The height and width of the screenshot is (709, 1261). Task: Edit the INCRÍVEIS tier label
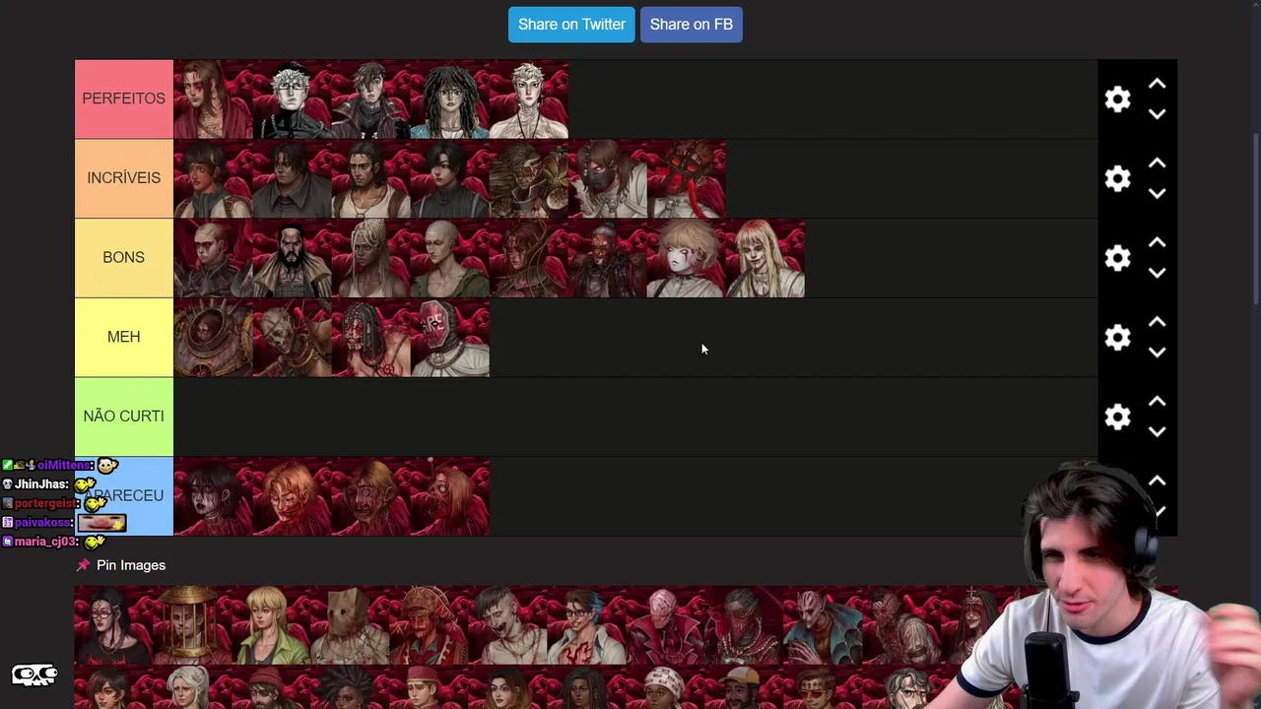click(124, 178)
